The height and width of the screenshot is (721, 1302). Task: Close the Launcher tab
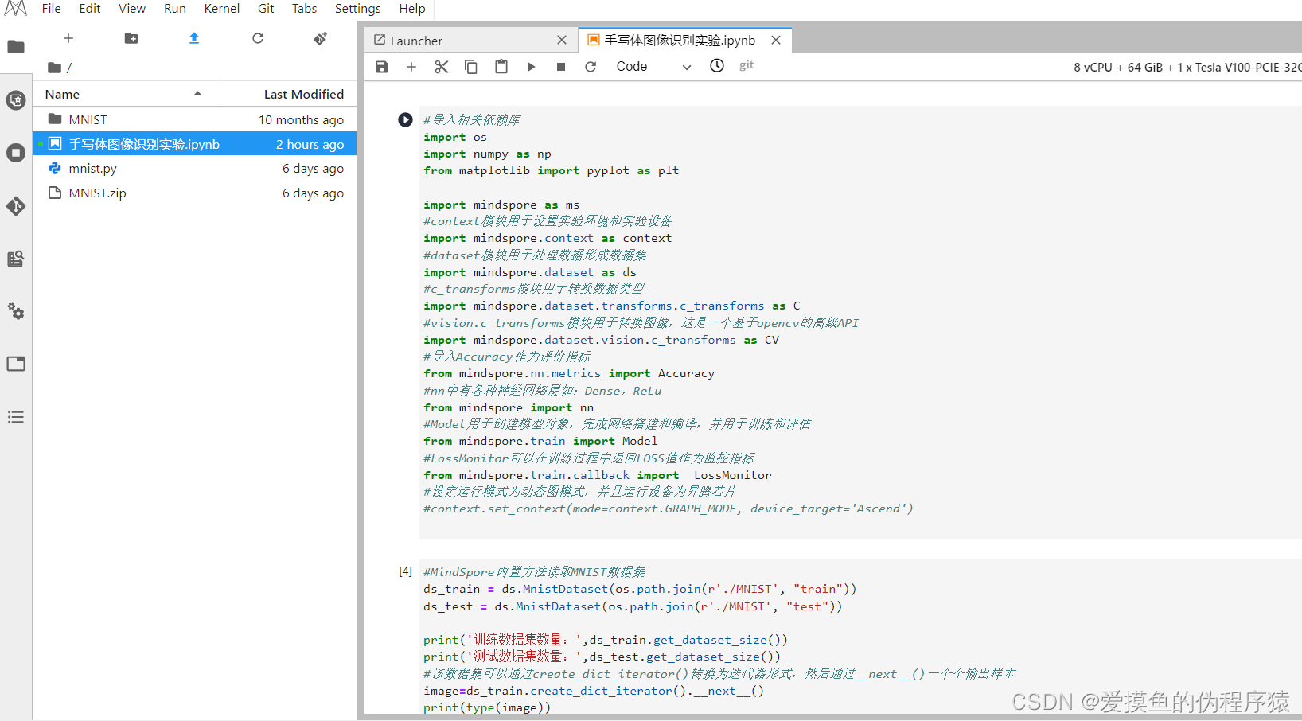[562, 40]
